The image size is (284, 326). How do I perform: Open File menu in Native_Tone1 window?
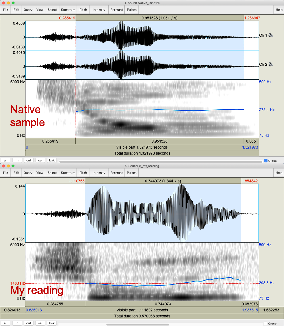coord(6,10)
